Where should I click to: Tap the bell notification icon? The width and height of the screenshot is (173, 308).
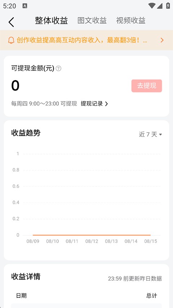[x=11, y=40]
